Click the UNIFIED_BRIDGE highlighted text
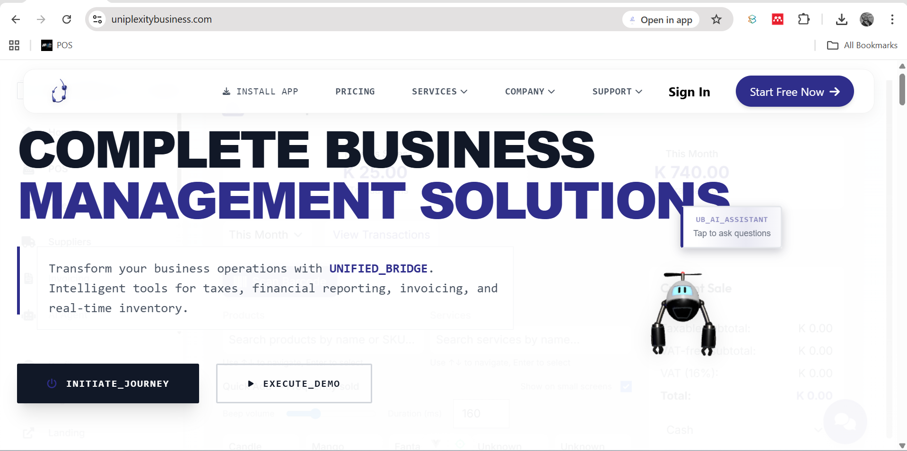The height and width of the screenshot is (451, 907). 378,269
